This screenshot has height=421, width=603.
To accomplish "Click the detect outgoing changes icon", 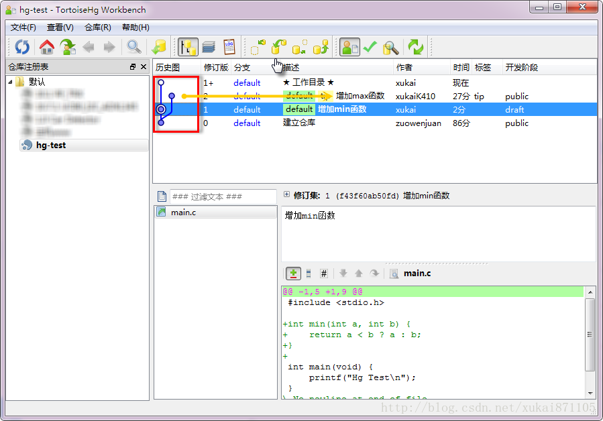I will pyautogui.click(x=300, y=47).
